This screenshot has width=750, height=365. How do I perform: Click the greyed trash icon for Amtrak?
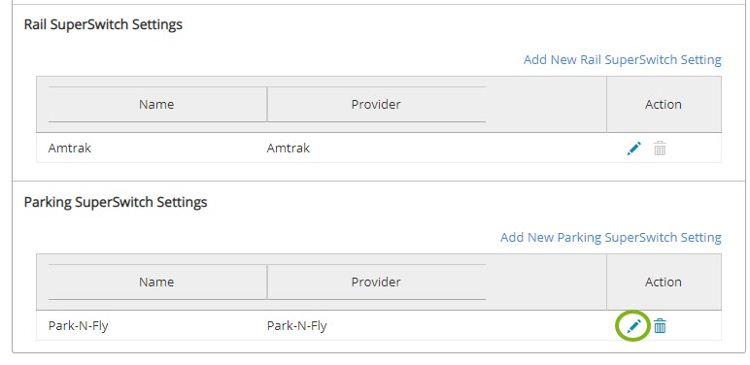pos(660,149)
